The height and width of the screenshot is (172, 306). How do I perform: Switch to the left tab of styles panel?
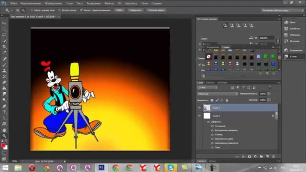click(213, 47)
